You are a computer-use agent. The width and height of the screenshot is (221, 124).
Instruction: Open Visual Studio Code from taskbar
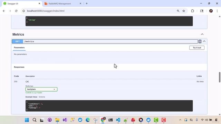click(118, 120)
